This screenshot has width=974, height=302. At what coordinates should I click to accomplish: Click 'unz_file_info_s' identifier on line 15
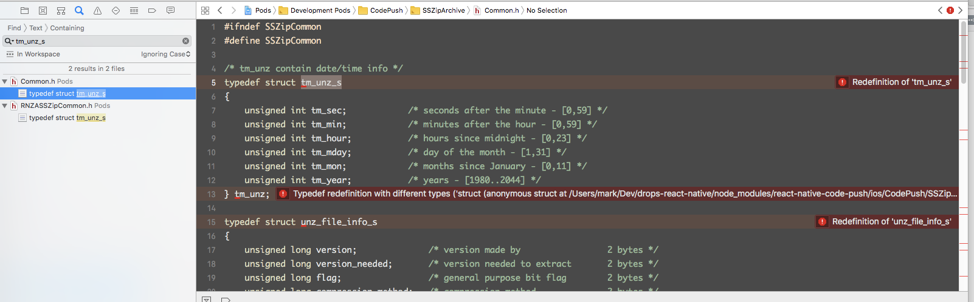tap(339, 222)
